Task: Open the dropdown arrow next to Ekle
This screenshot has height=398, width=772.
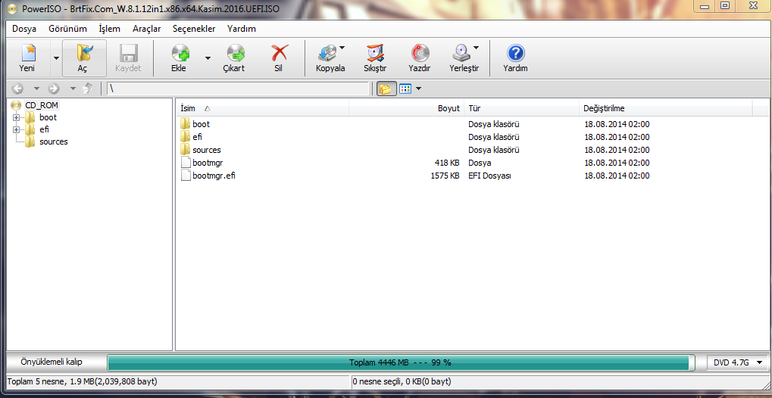Action: pyautogui.click(x=208, y=58)
